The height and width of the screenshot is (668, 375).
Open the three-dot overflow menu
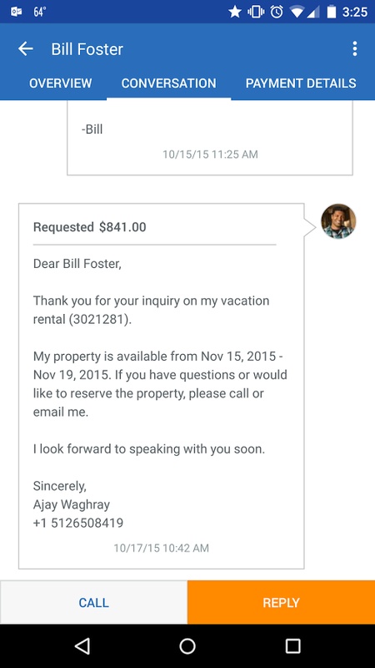[x=355, y=49]
